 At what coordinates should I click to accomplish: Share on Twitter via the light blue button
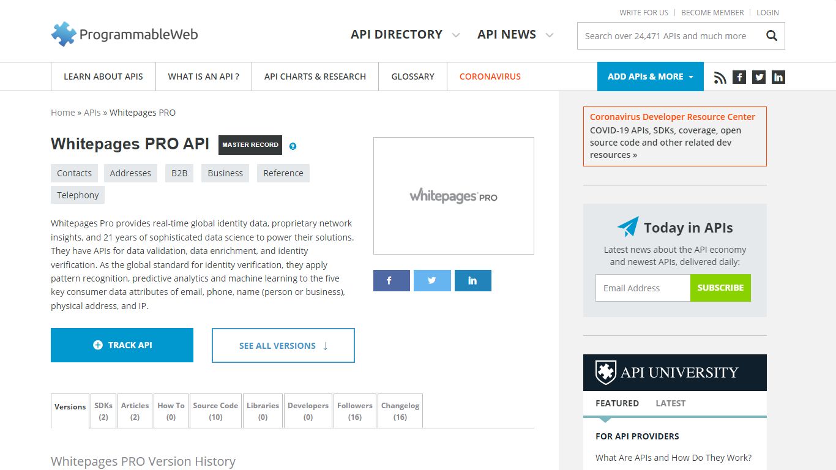click(432, 280)
